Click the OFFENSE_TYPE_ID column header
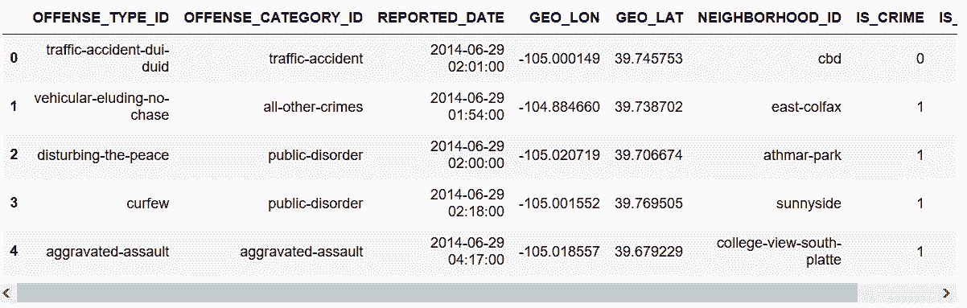The height and width of the screenshot is (308, 967). pyautogui.click(x=101, y=18)
